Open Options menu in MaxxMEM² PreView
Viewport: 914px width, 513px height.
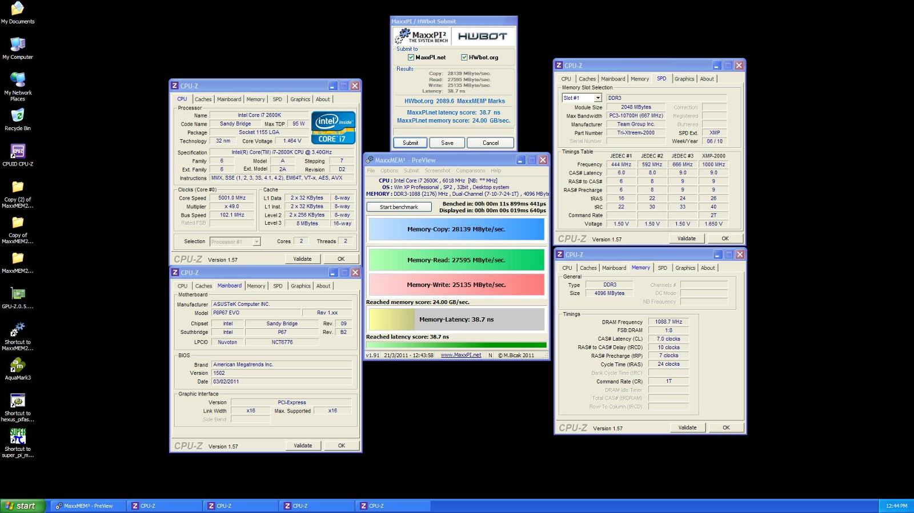click(389, 171)
